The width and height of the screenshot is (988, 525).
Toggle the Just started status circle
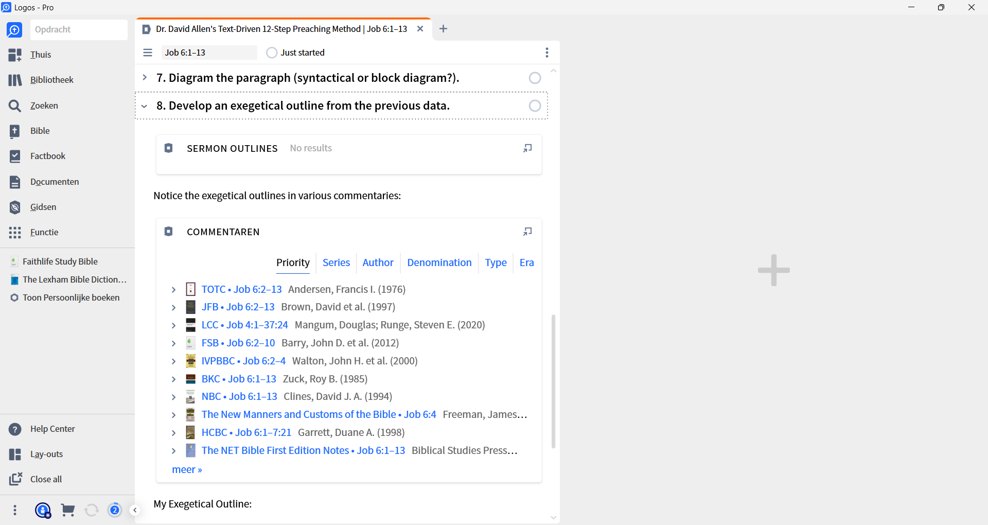(x=272, y=52)
